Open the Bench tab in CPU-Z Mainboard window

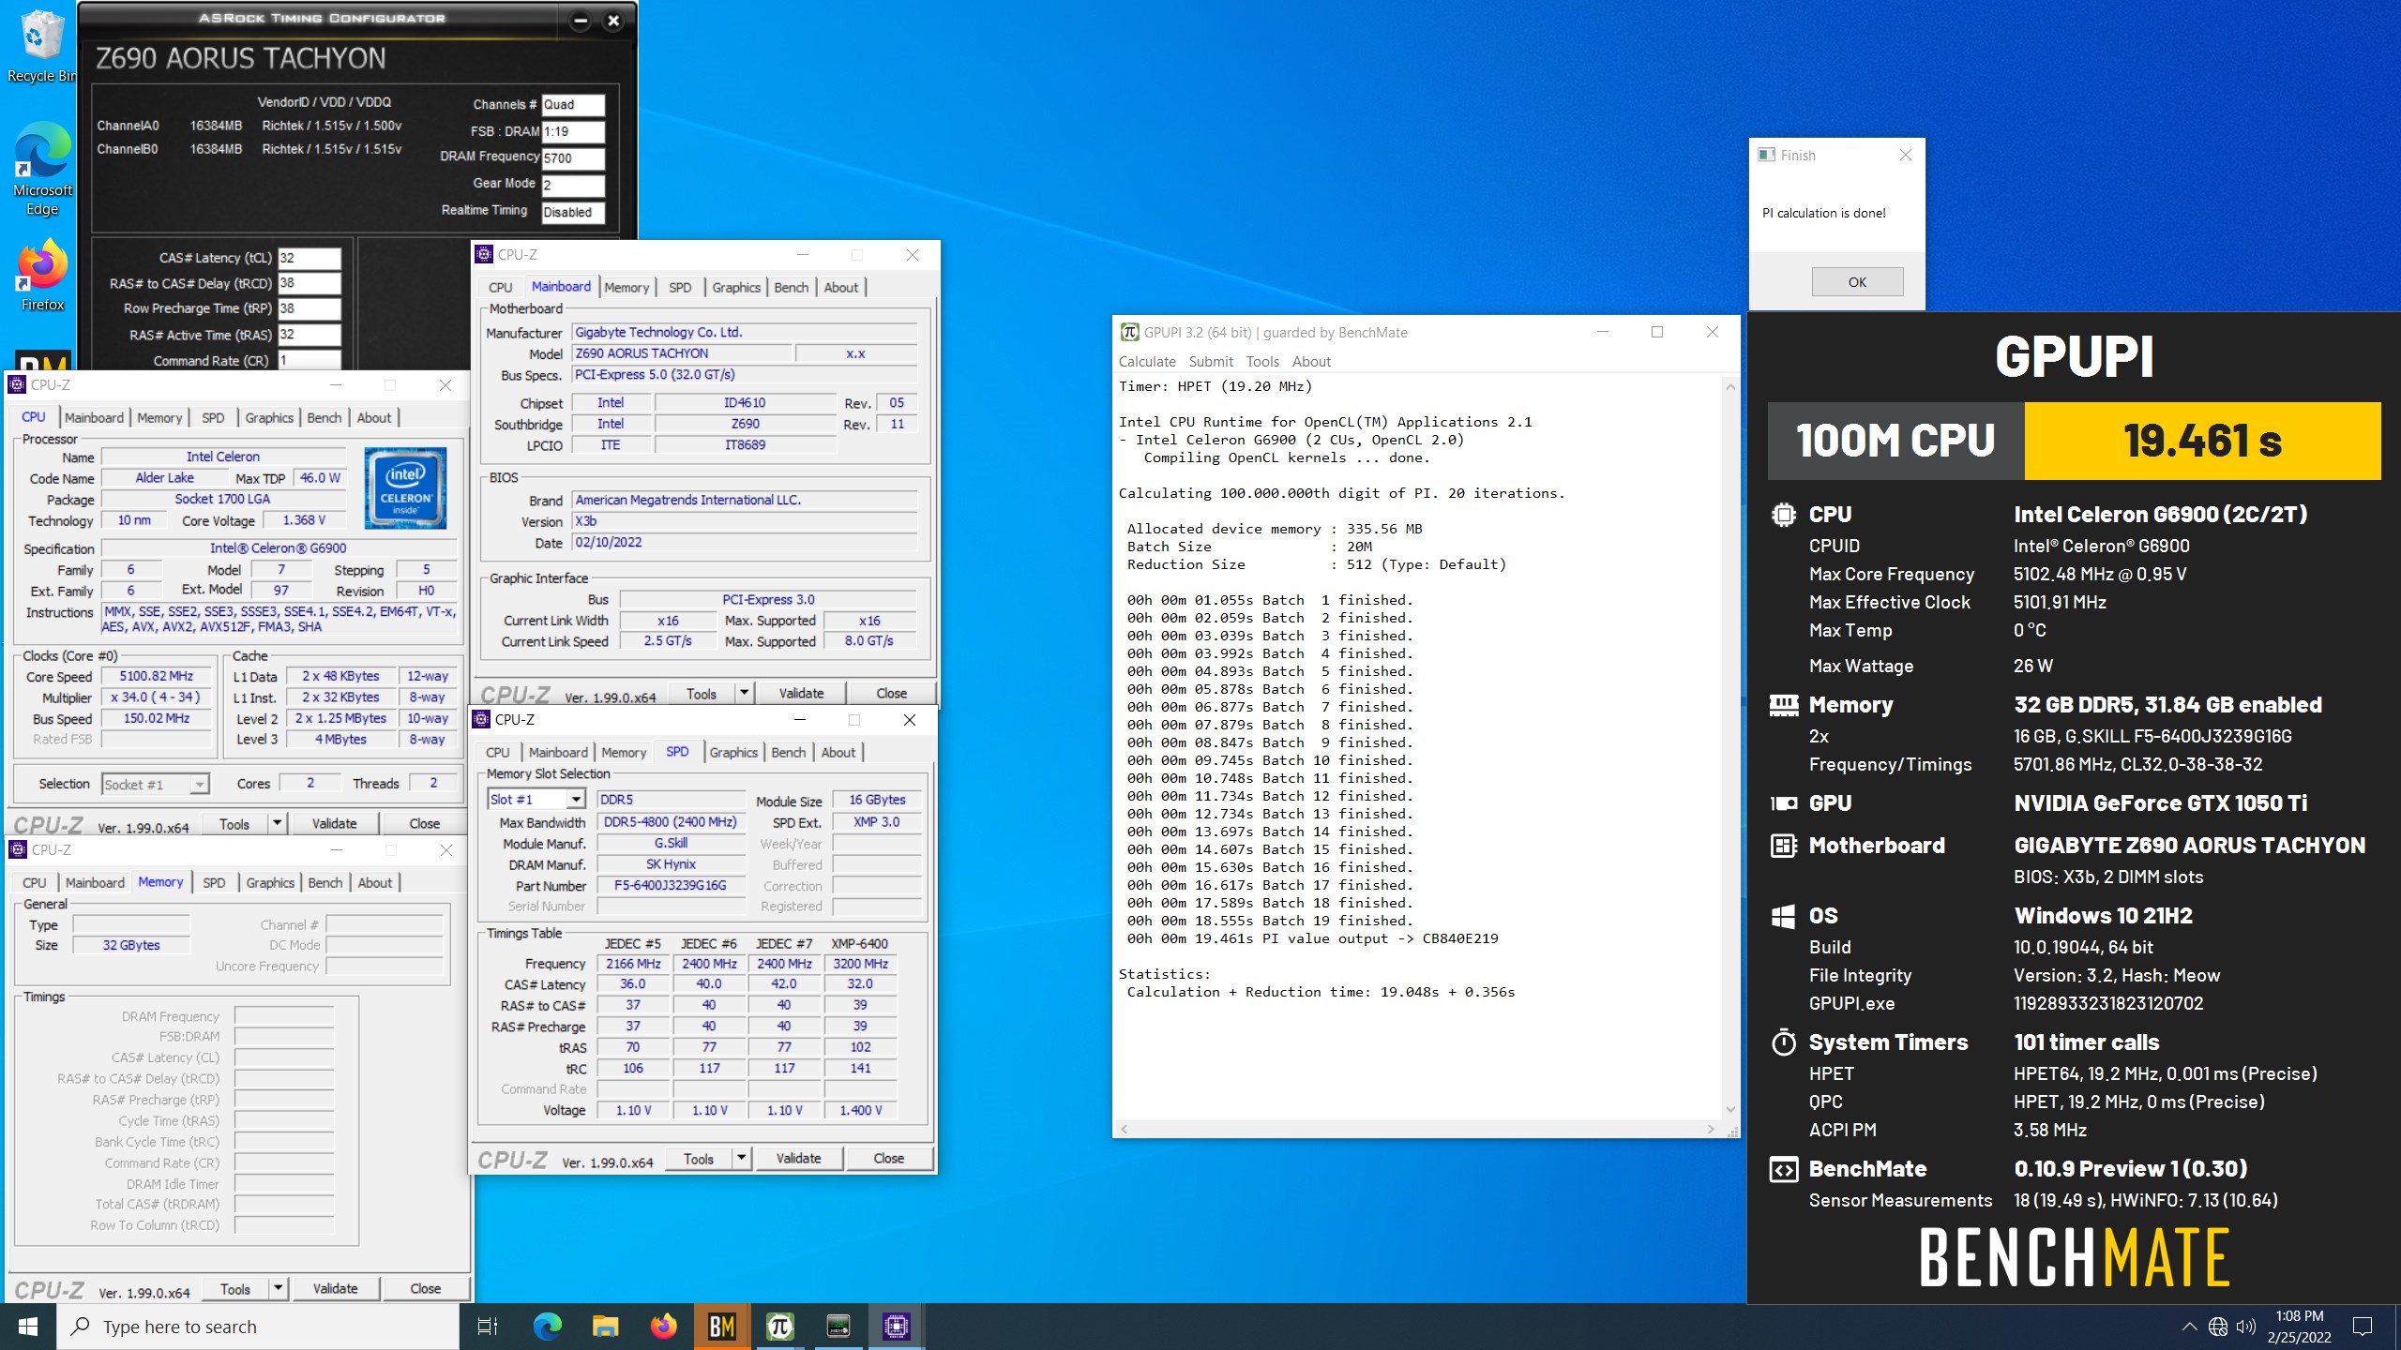(791, 287)
